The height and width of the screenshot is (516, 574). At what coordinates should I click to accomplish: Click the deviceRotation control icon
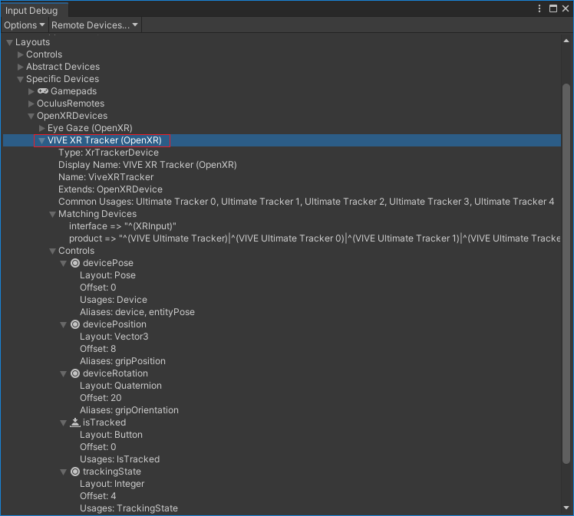tap(75, 373)
